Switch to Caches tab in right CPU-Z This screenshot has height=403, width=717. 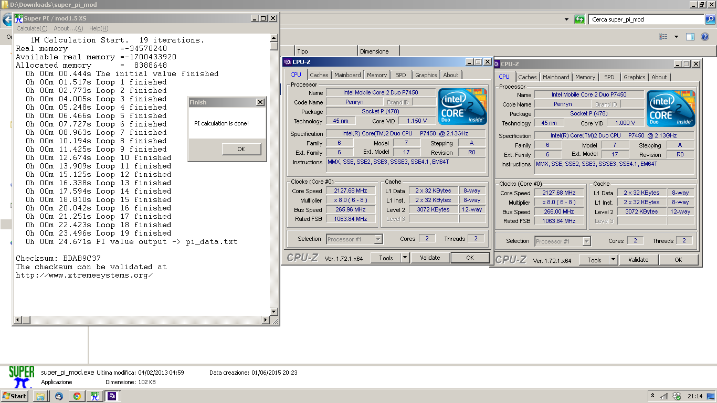click(x=528, y=77)
